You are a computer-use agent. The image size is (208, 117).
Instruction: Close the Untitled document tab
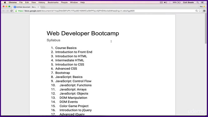[38, 7]
